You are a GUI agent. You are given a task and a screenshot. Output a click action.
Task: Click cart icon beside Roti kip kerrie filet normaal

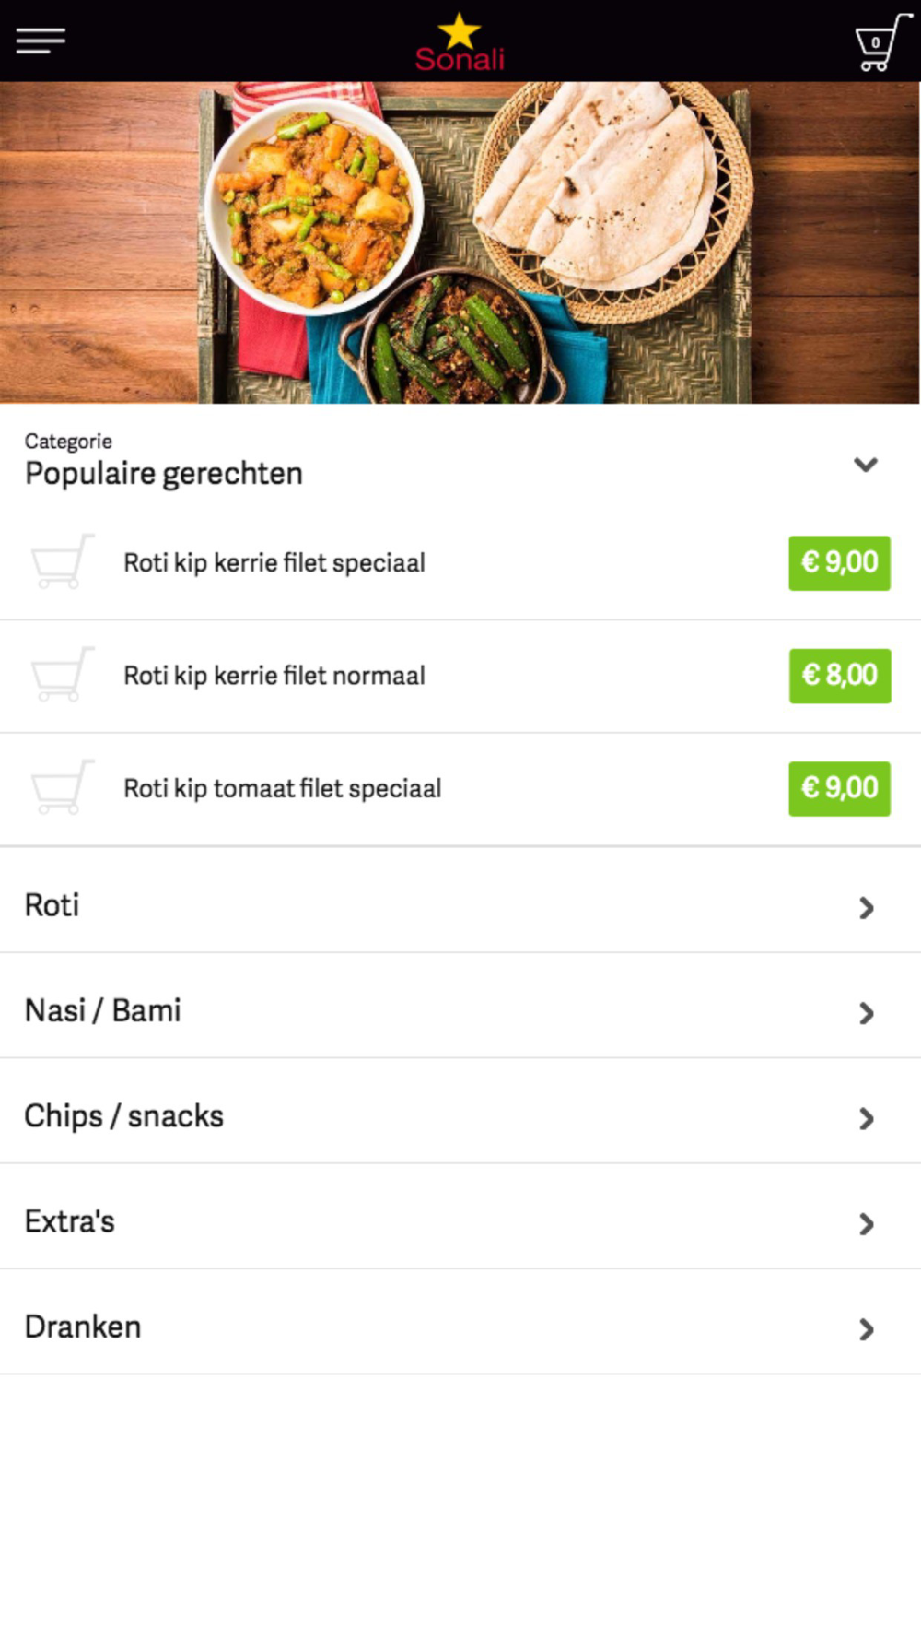62,675
